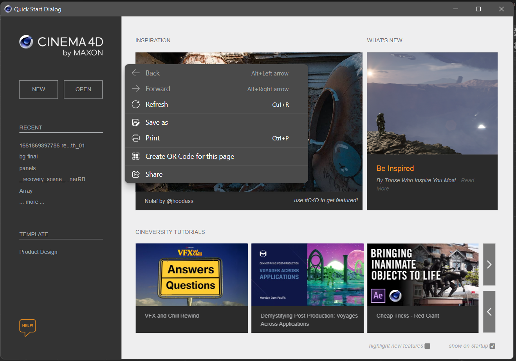Open recent file Array
The image size is (516, 361).
tap(26, 191)
